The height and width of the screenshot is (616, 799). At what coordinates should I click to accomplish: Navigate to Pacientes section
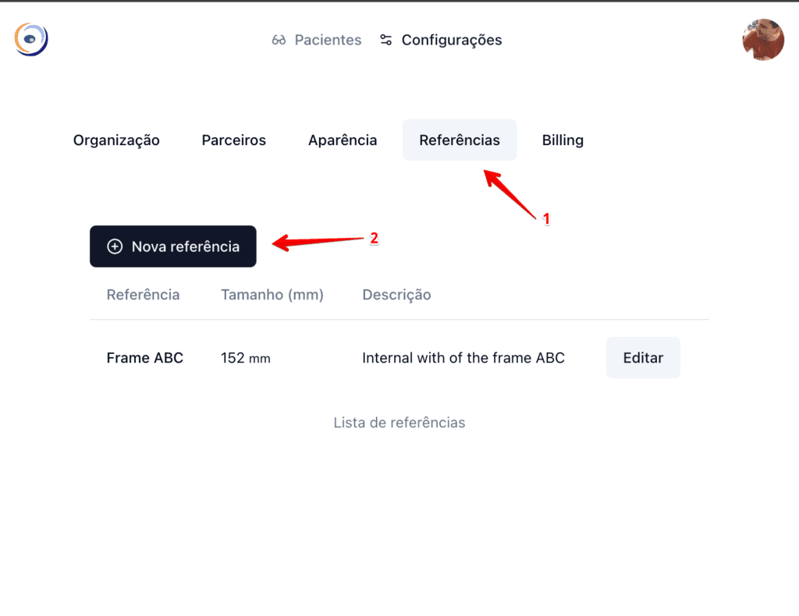[x=327, y=40]
